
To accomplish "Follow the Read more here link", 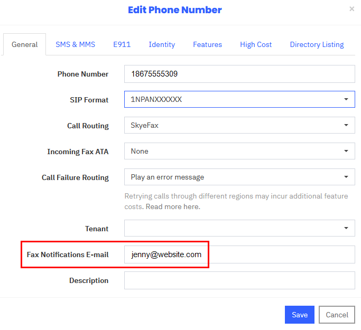I will pyautogui.click(x=173, y=206).
